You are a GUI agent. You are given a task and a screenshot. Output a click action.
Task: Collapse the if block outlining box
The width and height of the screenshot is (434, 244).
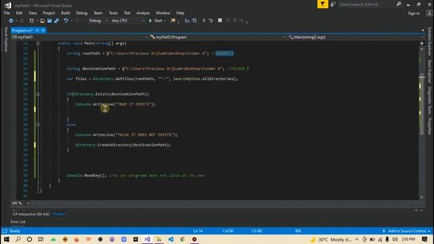(38, 94)
